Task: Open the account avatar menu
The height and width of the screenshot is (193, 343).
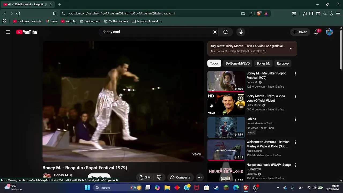Action: (x=329, y=32)
